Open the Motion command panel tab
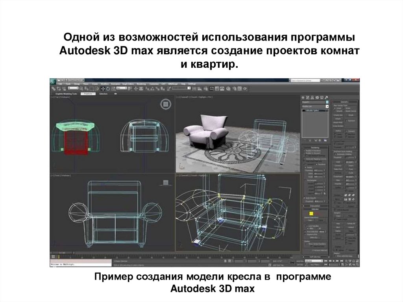Screen dimensions: 403x302 tap(317, 98)
